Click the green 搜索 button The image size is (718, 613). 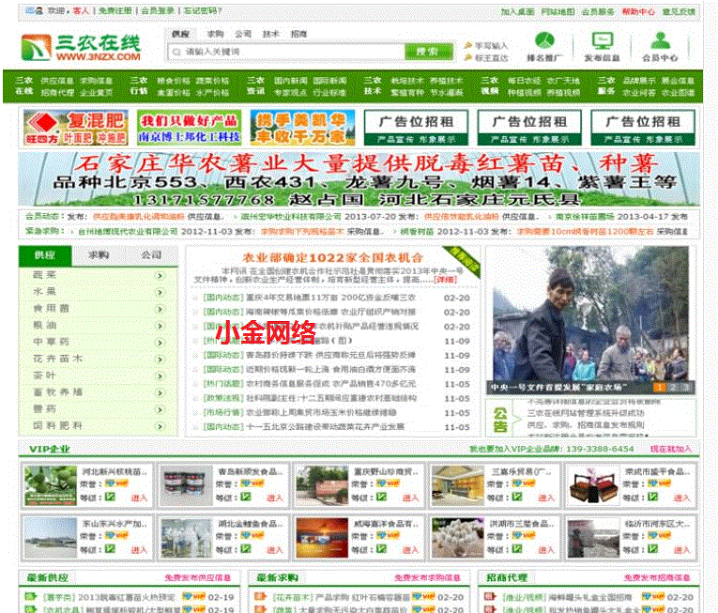(427, 52)
